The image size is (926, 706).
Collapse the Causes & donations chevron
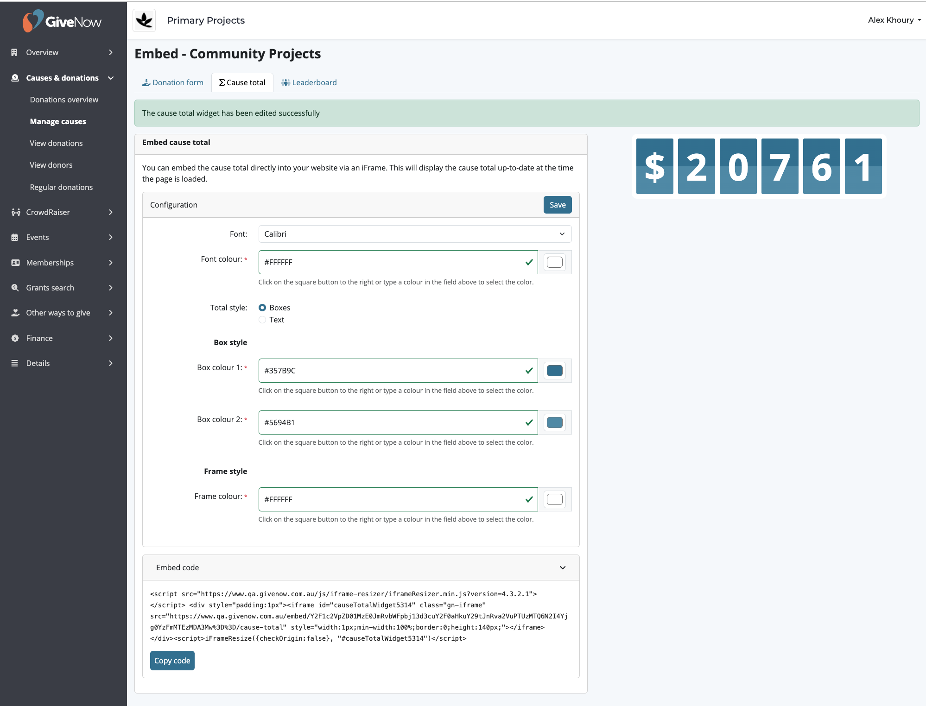111,78
